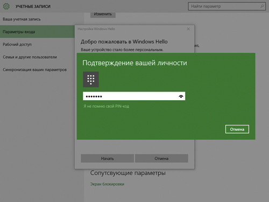Open 'Синхронизация ваших параметров' section
This screenshot has width=269, height=202.
click(x=34, y=69)
